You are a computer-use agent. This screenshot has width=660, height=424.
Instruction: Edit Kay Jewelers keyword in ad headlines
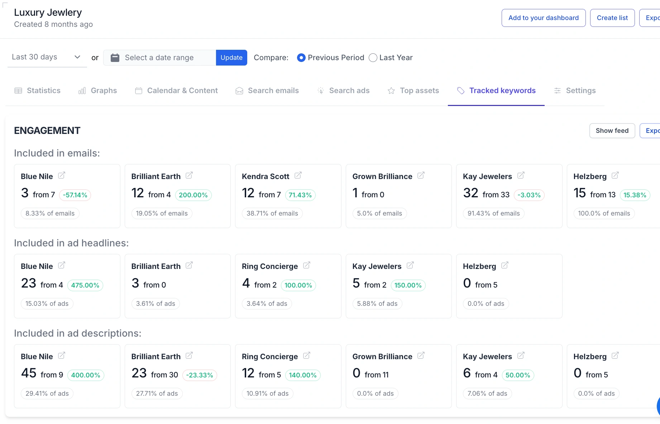coord(410,265)
